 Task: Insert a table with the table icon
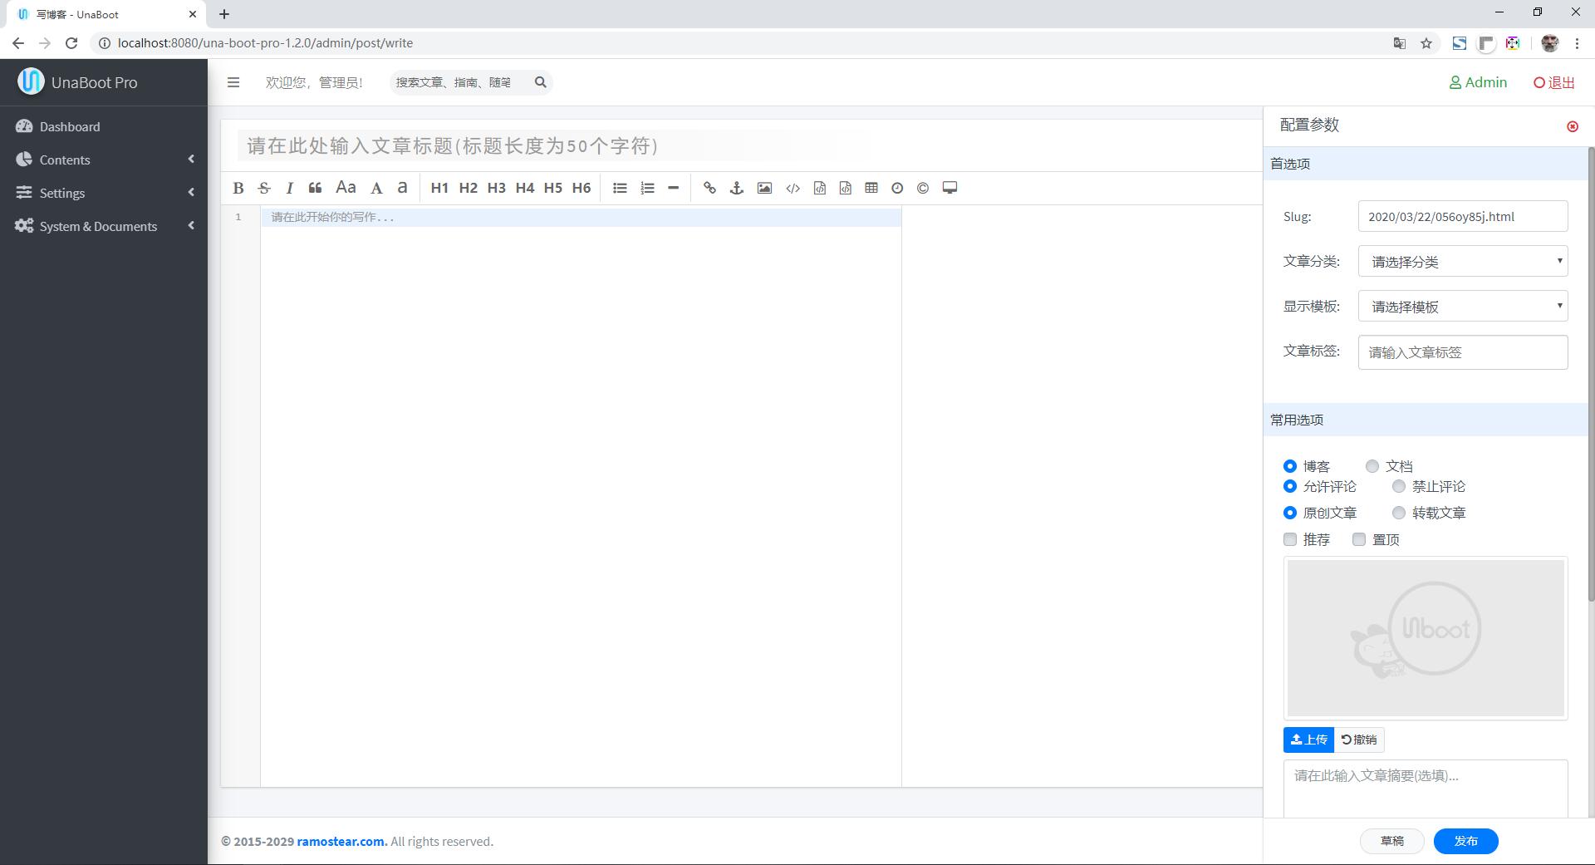click(x=871, y=188)
